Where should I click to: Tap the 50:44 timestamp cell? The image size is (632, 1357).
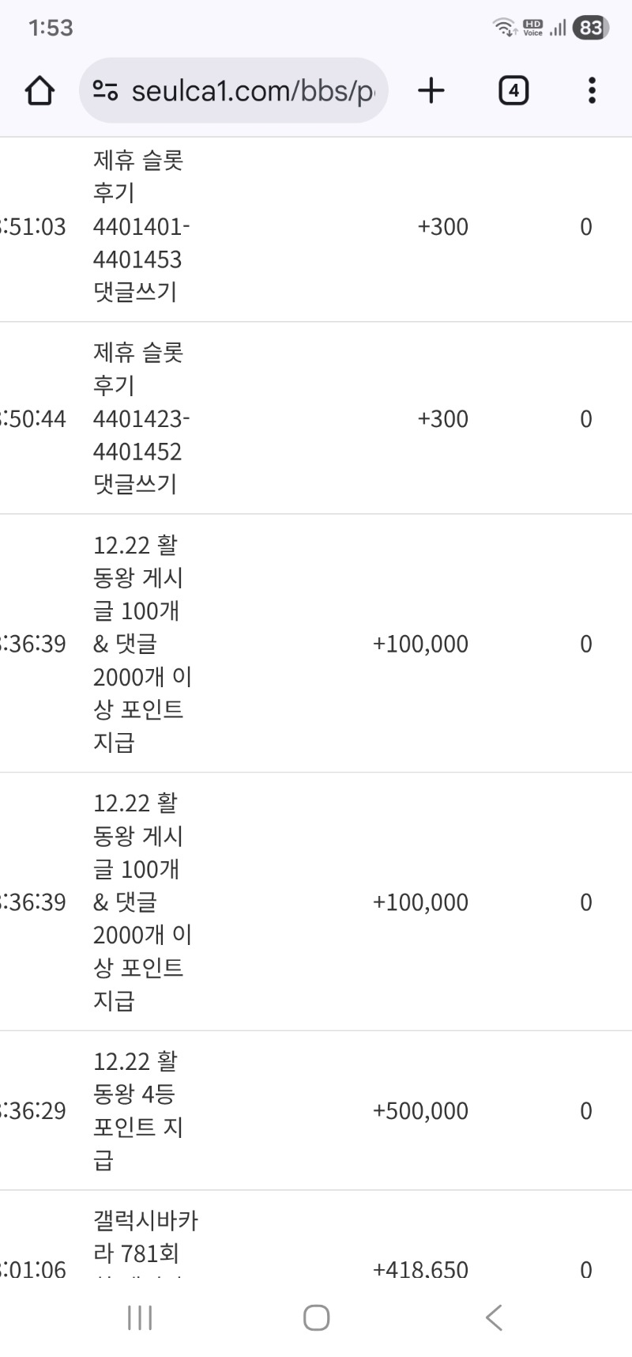(x=33, y=419)
